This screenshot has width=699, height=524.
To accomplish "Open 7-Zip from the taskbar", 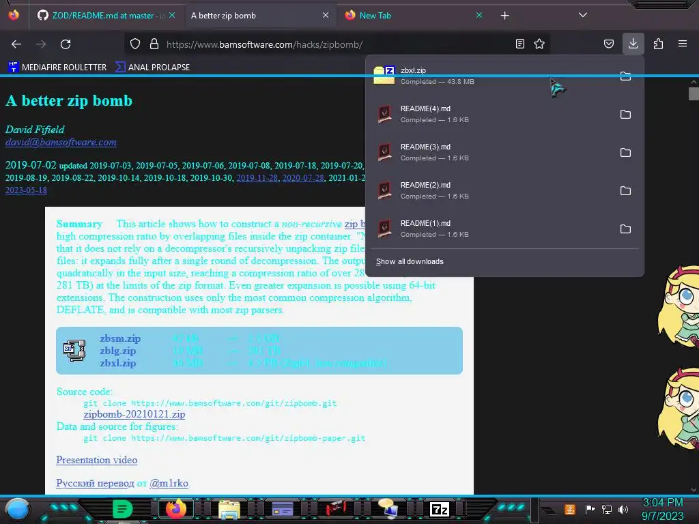I will click(439, 509).
